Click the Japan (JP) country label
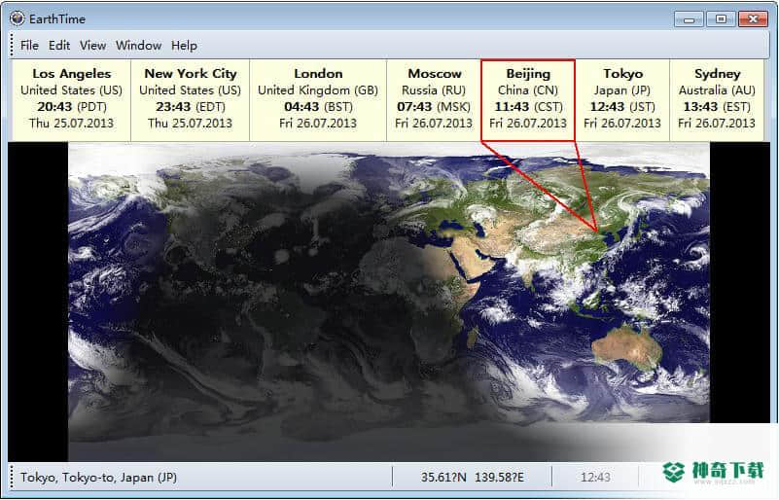The height and width of the screenshot is (500, 779). tap(622, 89)
